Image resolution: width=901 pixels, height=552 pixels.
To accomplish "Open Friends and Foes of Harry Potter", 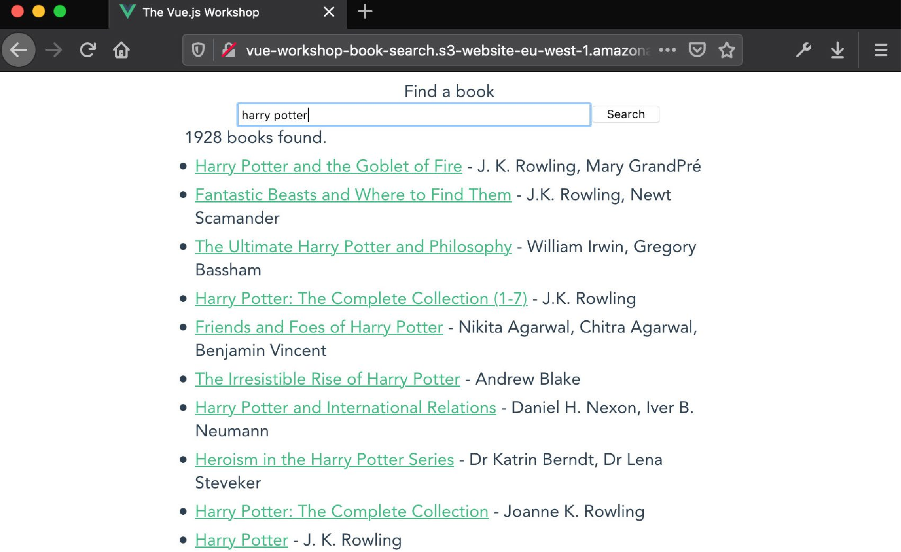I will pyautogui.click(x=319, y=327).
